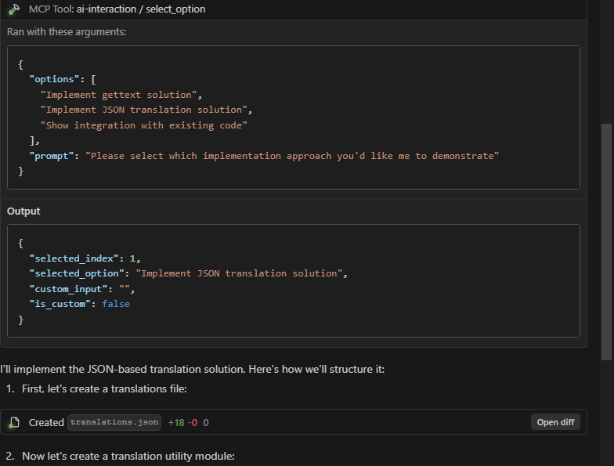The height and width of the screenshot is (466, 614).
Task: Click the "custom_input" key in the output
Action: [70, 289]
